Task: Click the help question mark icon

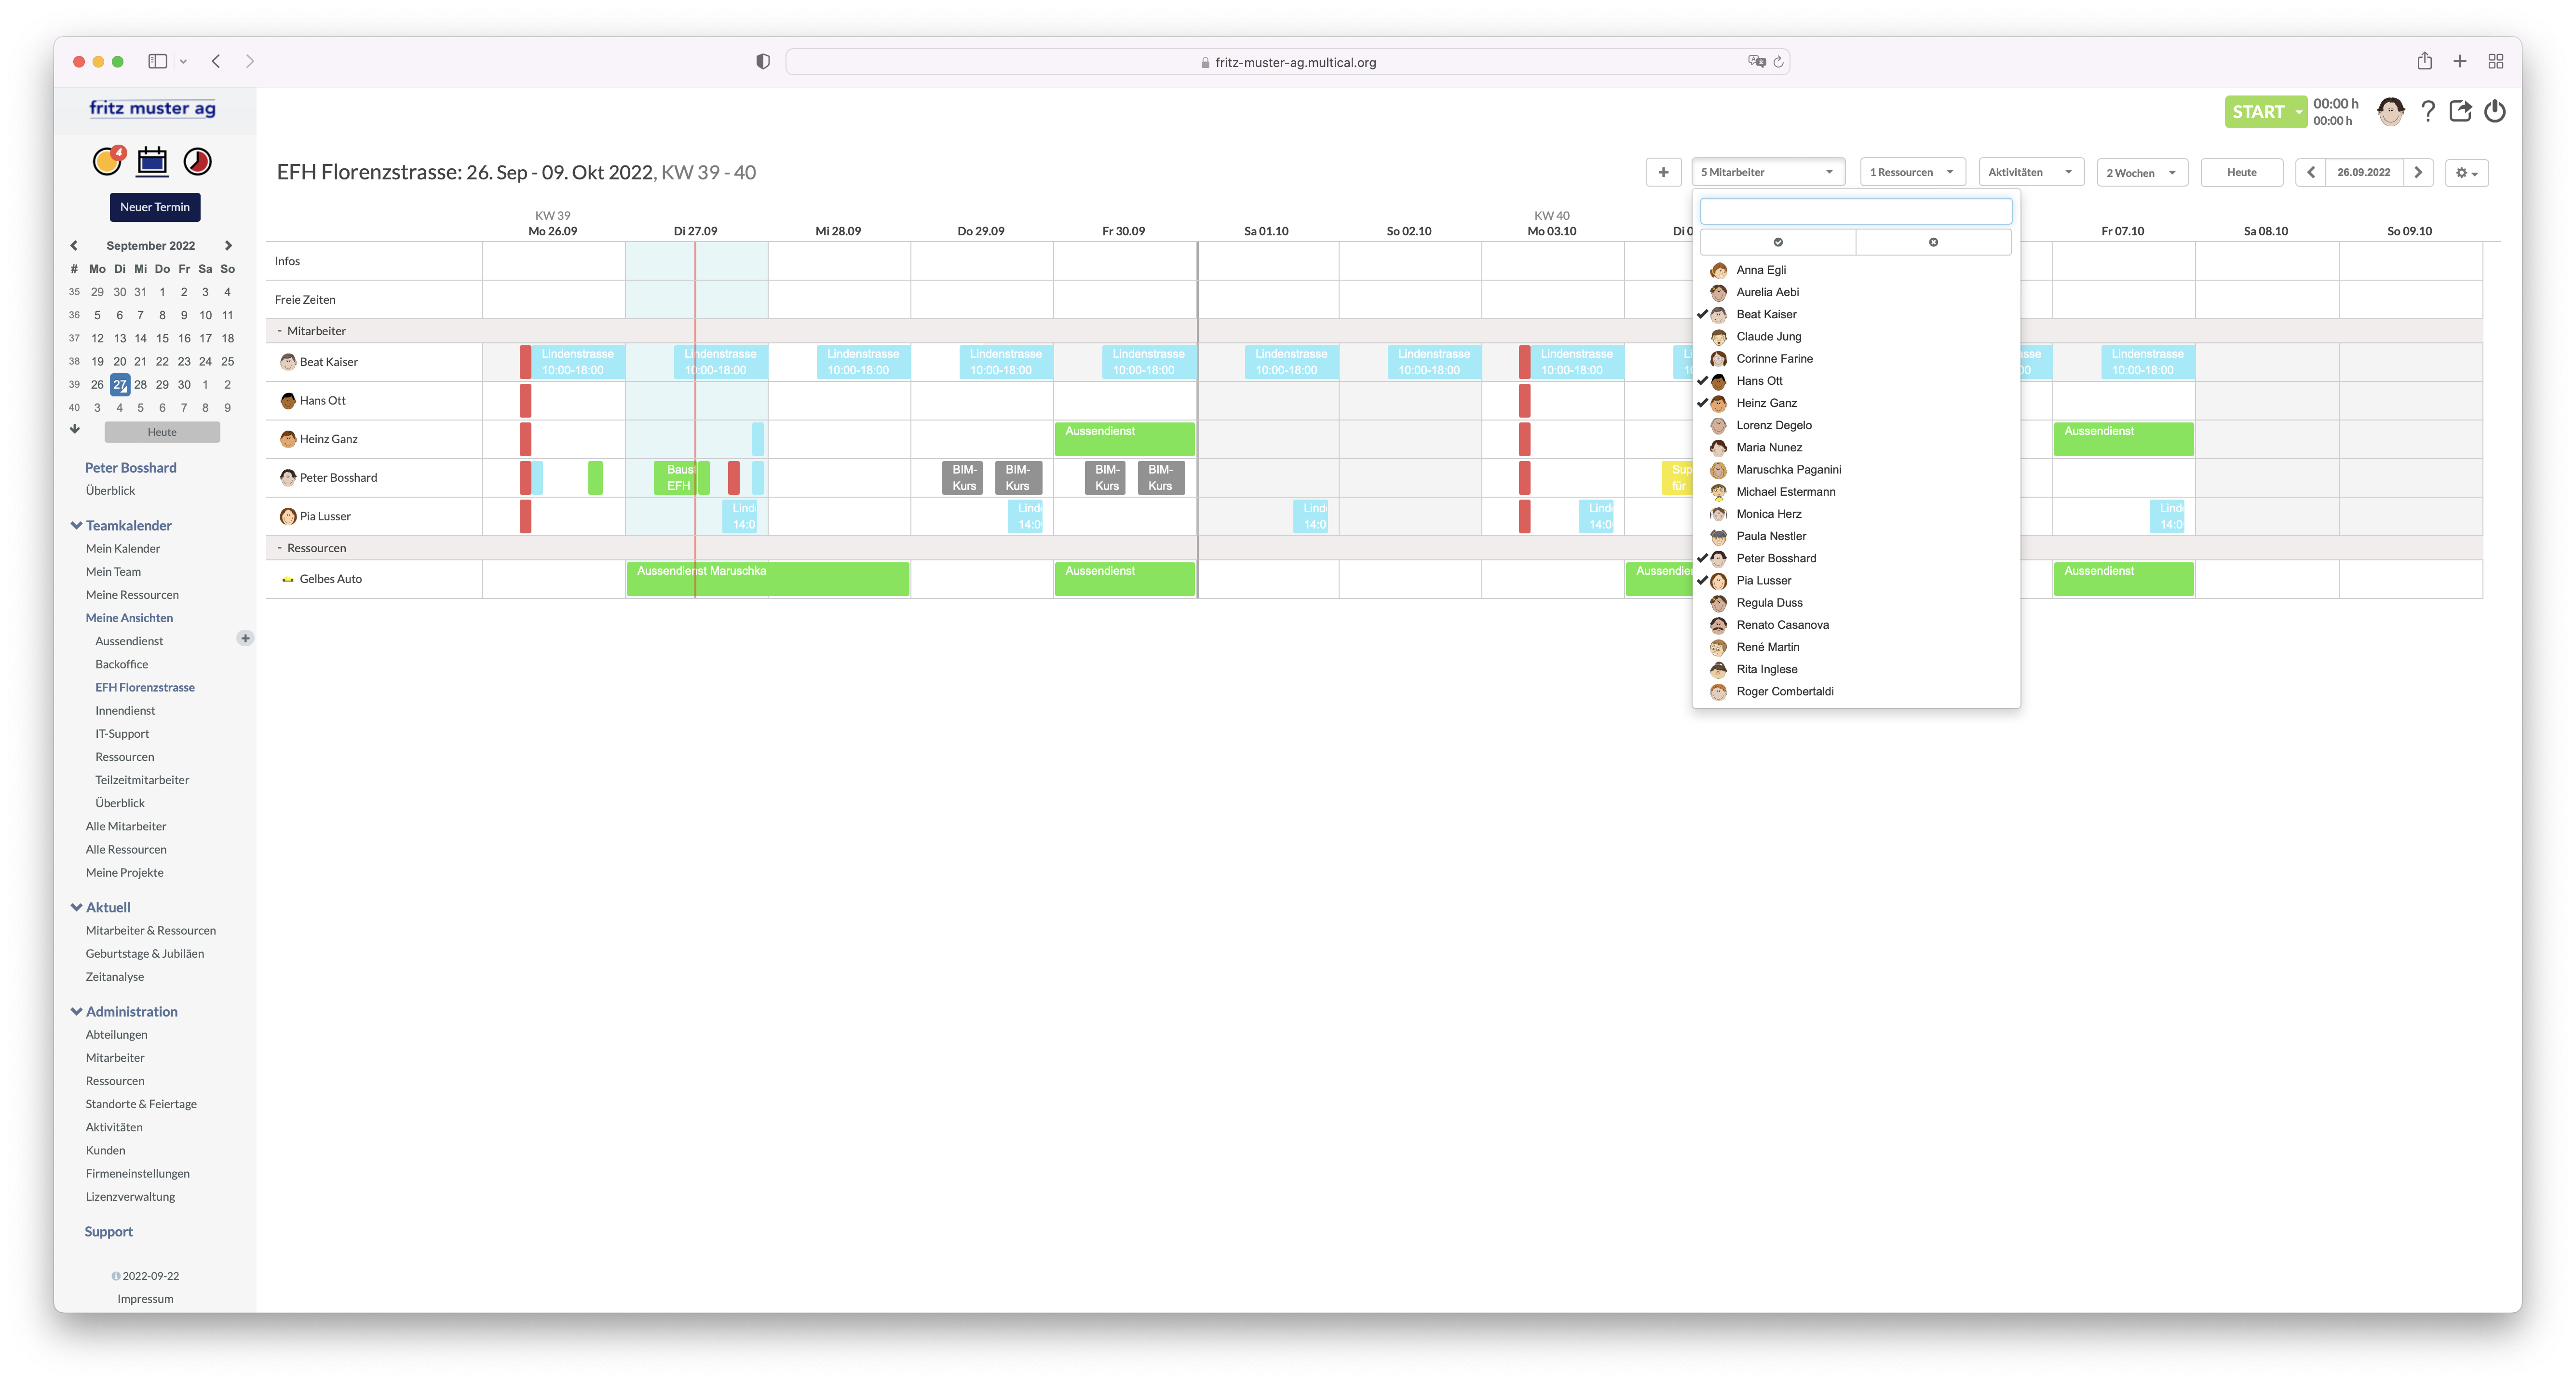Action: pyautogui.click(x=2427, y=111)
